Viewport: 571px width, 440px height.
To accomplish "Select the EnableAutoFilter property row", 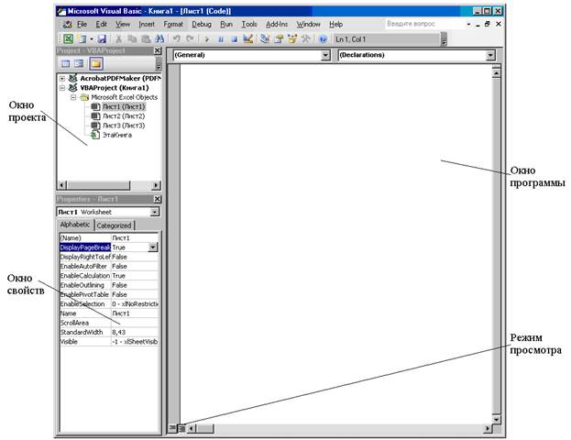I will pos(109,267).
